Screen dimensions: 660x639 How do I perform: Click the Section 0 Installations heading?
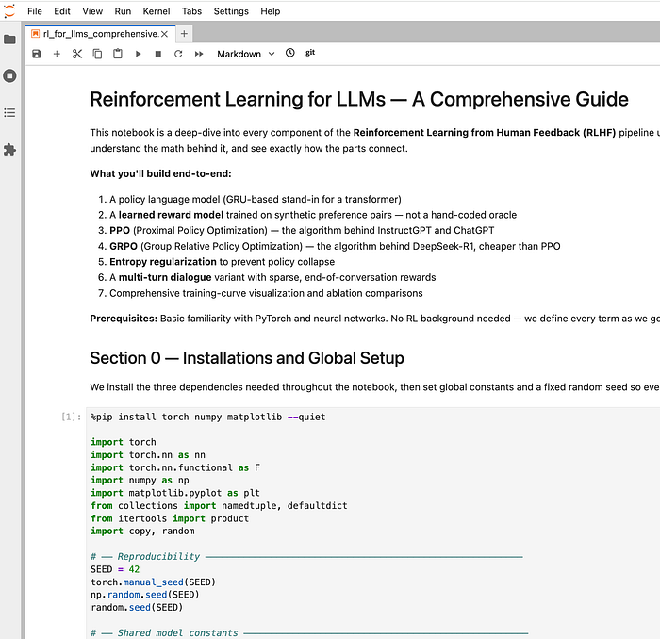(x=247, y=358)
